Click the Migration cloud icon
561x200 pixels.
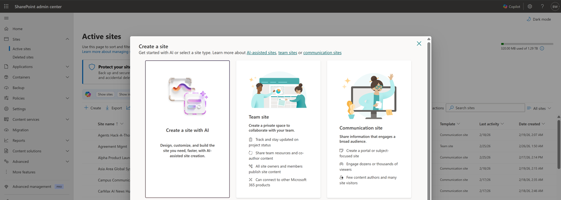tap(6, 130)
